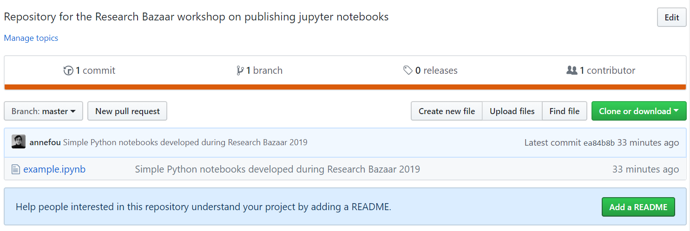Expand the Branch: master dropdown
690x231 pixels.
click(43, 111)
